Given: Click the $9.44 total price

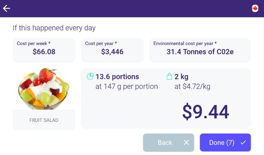Looking at the screenshot, I should coord(205,112).
